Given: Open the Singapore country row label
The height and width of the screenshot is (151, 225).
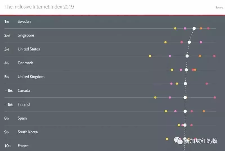Looking at the screenshot, I should (26, 35).
